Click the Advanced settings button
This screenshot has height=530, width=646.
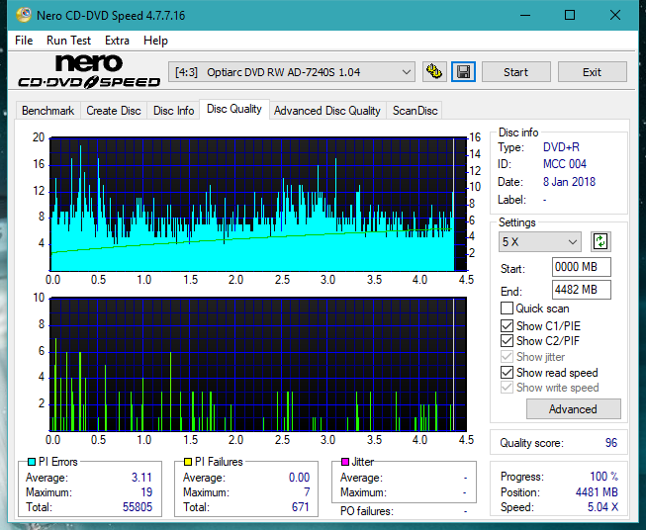[x=573, y=409]
